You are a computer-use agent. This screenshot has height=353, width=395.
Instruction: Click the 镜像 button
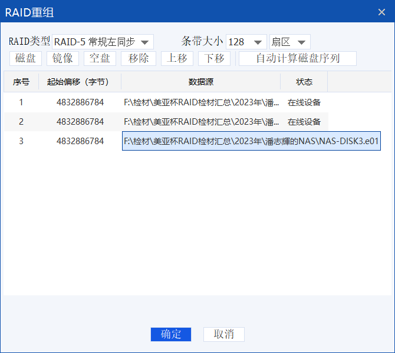click(62, 58)
